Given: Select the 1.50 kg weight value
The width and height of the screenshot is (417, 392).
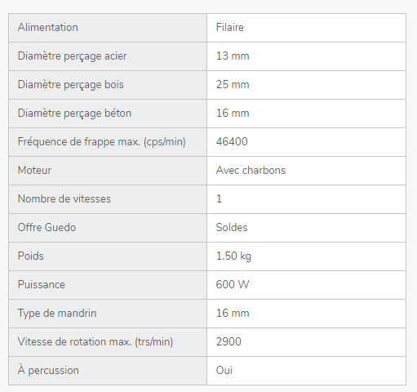Looking at the screenshot, I should (233, 256).
